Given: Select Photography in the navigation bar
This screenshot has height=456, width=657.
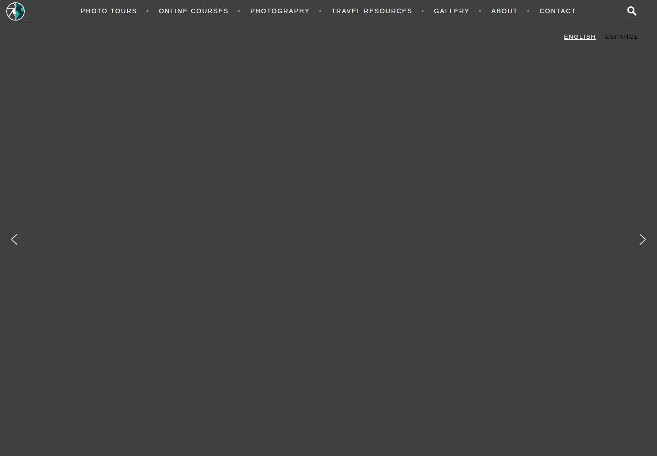Looking at the screenshot, I should (280, 11).
